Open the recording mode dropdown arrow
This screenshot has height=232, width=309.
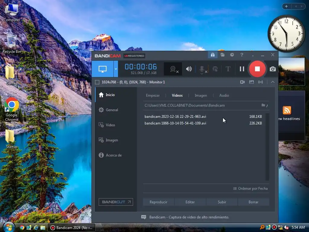click(x=116, y=69)
